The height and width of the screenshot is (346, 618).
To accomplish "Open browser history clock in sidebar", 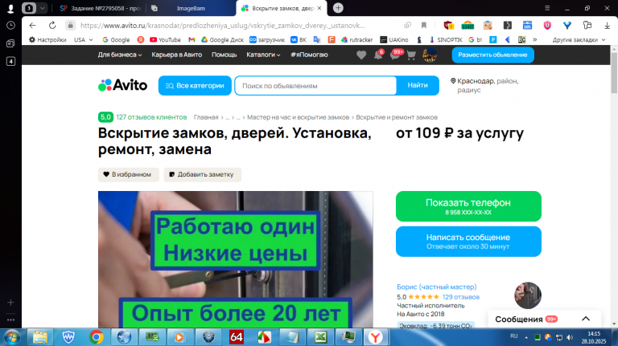I will (10, 25).
